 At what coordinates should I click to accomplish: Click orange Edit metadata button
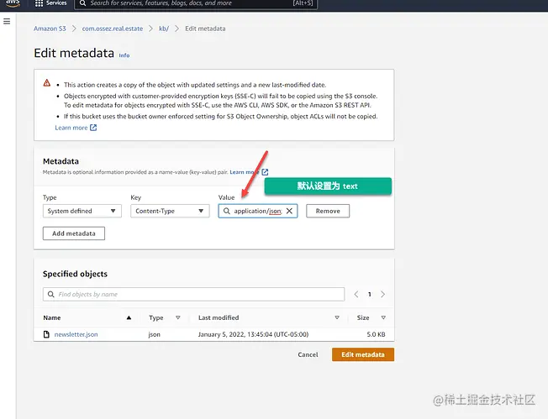point(363,354)
